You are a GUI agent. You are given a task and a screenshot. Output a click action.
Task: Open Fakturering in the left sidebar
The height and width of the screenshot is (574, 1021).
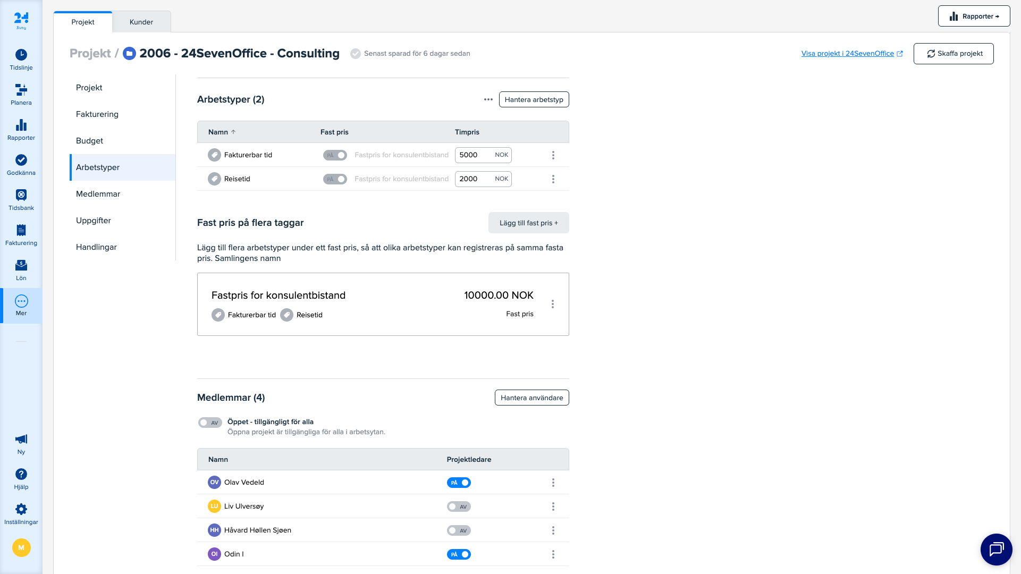click(21, 235)
